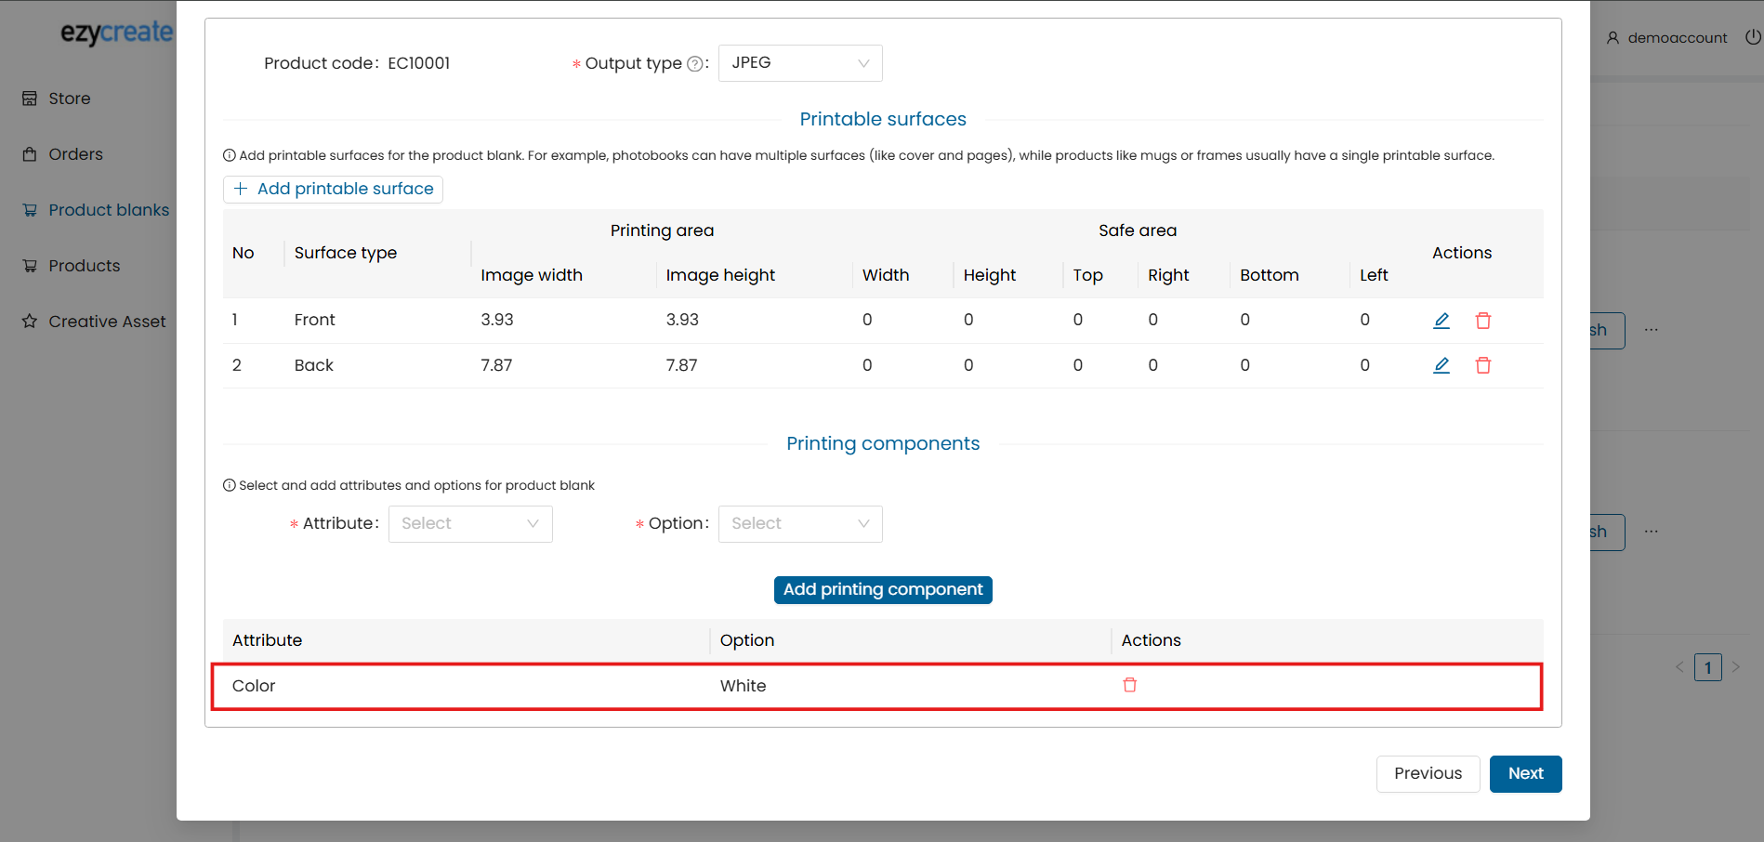Screen dimensions: 1764x842
Task: Expand the Attribute select dropdown
Action: pos(470,524)
